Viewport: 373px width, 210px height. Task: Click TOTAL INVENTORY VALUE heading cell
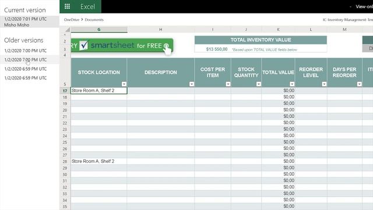coord(261,40)
